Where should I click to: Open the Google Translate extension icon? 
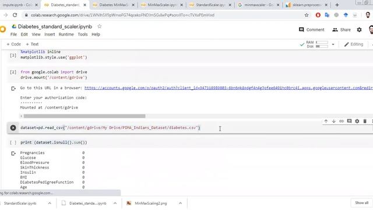(x=327, y=15)
